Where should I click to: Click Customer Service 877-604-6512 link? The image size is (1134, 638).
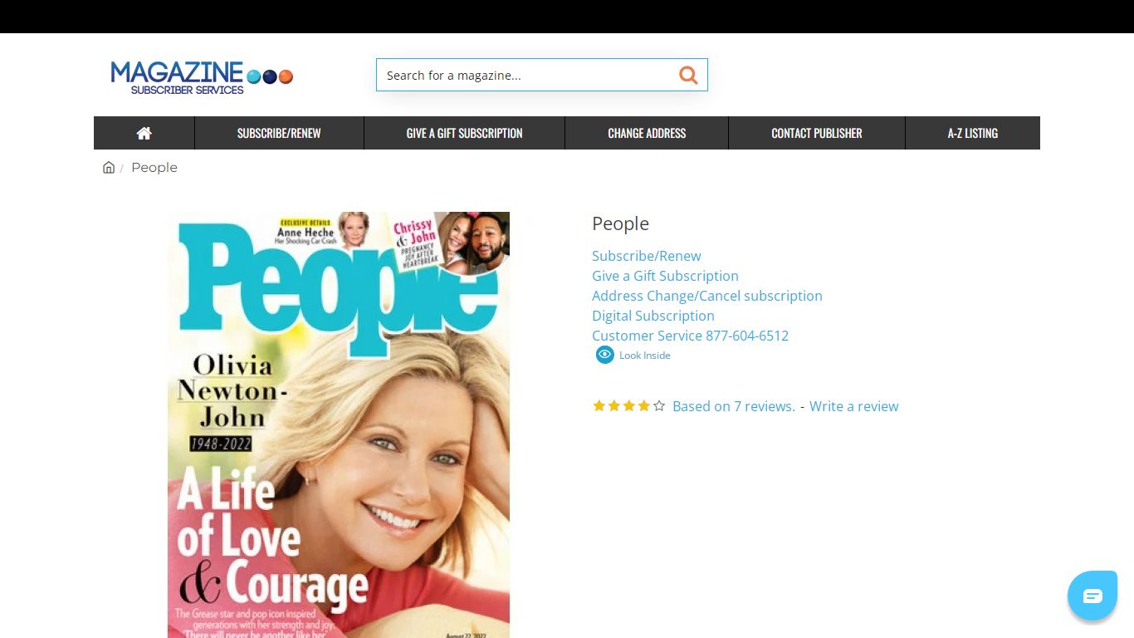pyautogui.click(x=691, y=336)
